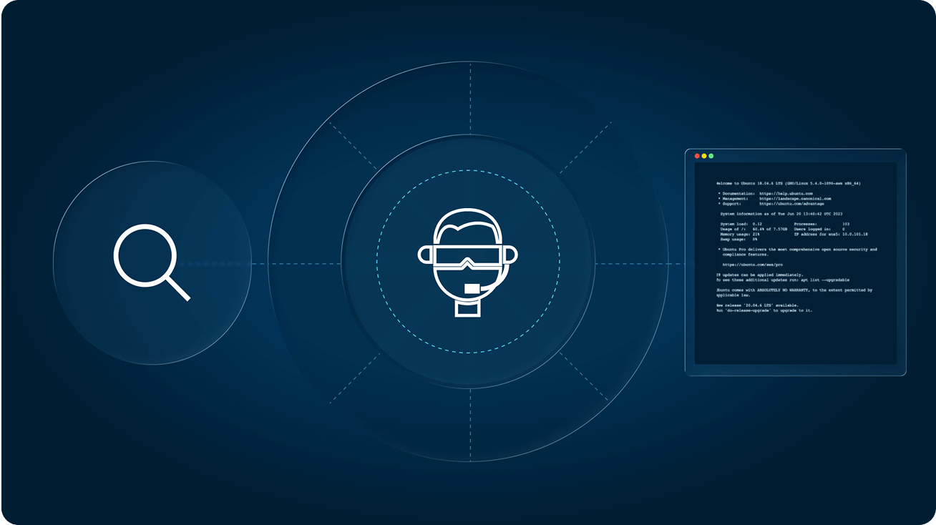
Task: Select the IP address for ens5 entry
Action: pos(830,234)
